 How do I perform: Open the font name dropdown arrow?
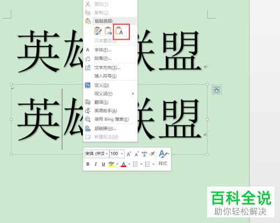[x=107, y=154]
